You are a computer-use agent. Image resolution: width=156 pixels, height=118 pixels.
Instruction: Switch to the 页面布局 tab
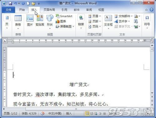[49, 10]
